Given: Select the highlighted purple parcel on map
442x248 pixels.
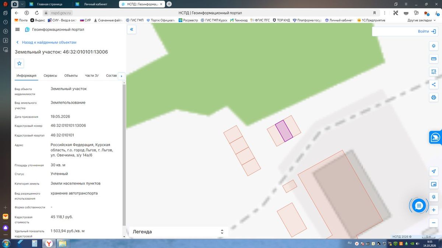Looking at the screenshot, I should (x=284, y=131).
